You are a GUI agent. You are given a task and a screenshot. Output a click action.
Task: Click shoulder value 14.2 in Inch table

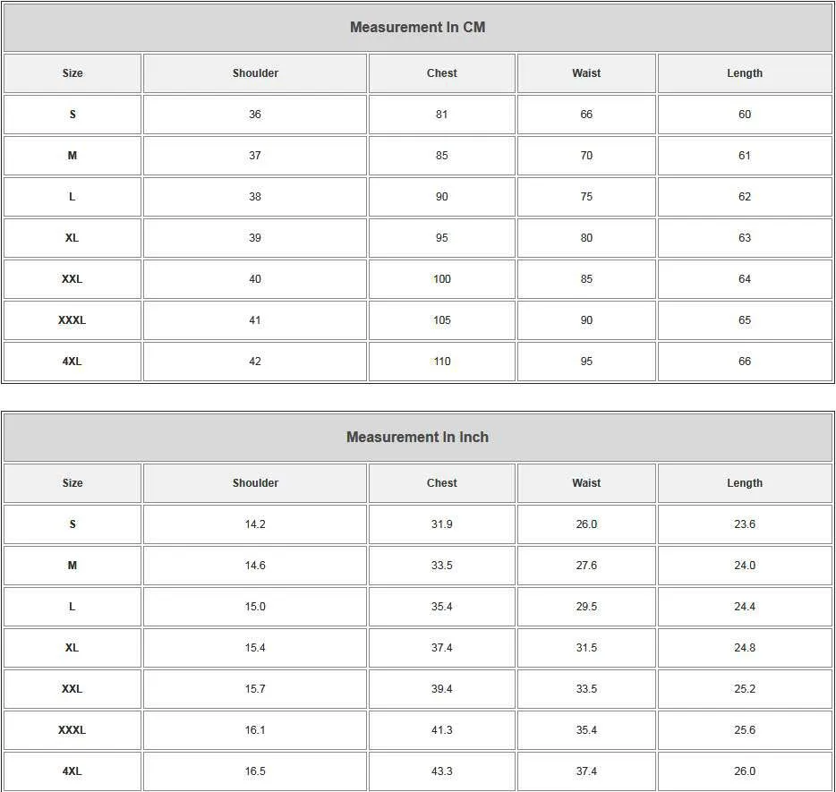pos(255,524)
